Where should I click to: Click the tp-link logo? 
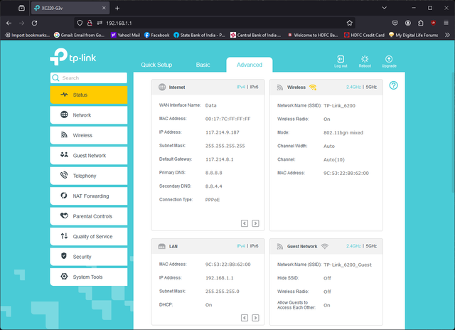[x=73, y=58]
